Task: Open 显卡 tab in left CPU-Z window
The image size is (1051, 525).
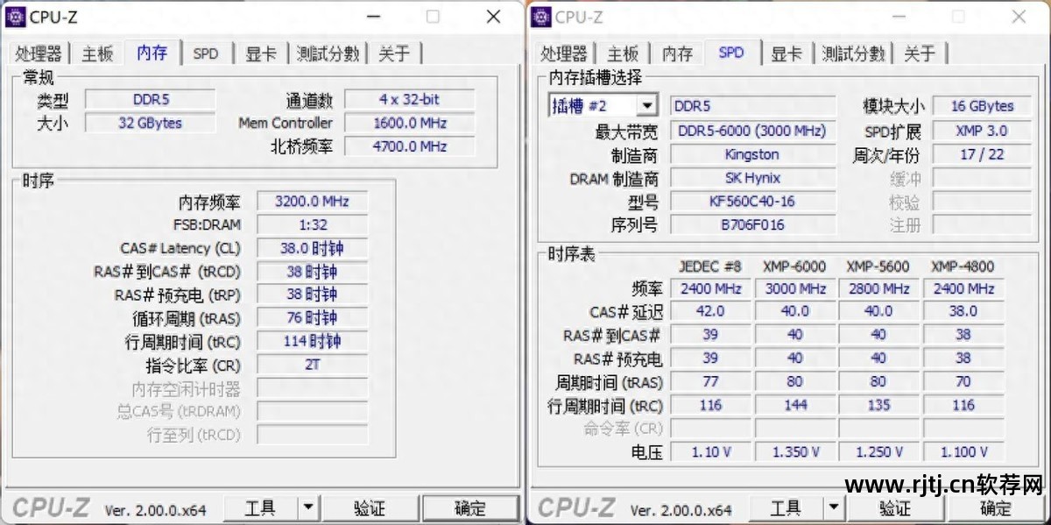Action: pos(261,53)
